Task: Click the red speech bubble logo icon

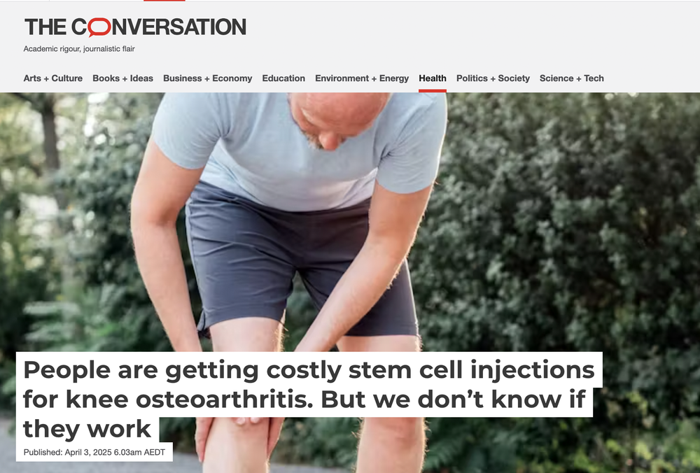Action: pos(99,27)
